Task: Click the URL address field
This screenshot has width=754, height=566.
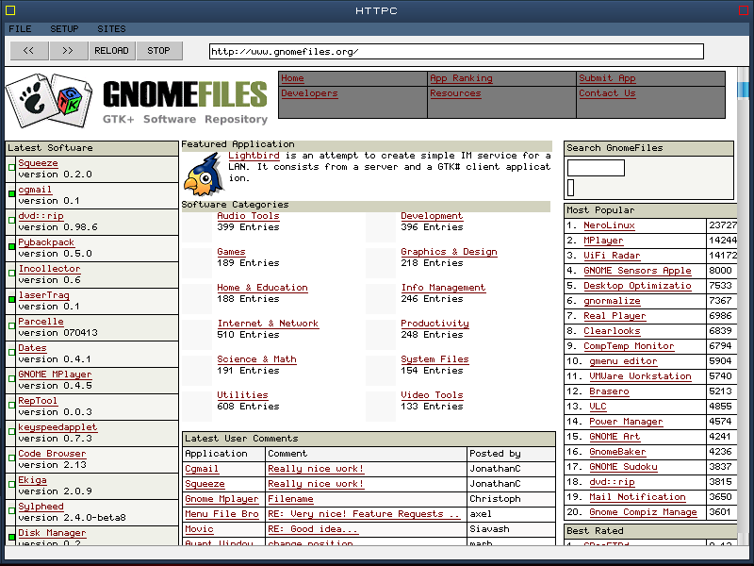Action: pyautogui.click(x=456, y=52)
